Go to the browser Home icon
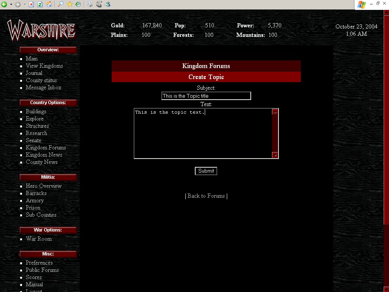Screen dimensions: 389x292 coord(49,5)
